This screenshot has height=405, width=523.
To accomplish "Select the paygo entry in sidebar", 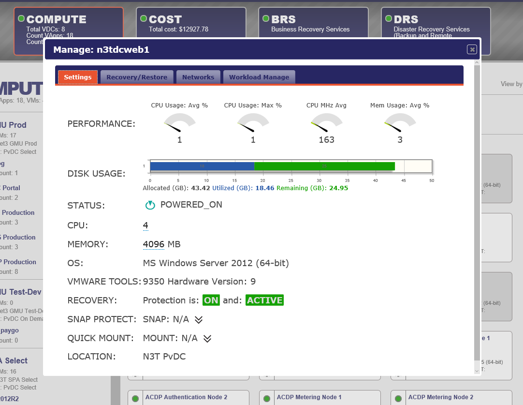I will pyautogui.click(x=9, y=330).
